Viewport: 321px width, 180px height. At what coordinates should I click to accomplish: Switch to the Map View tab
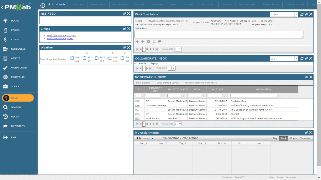click(139, 4)
